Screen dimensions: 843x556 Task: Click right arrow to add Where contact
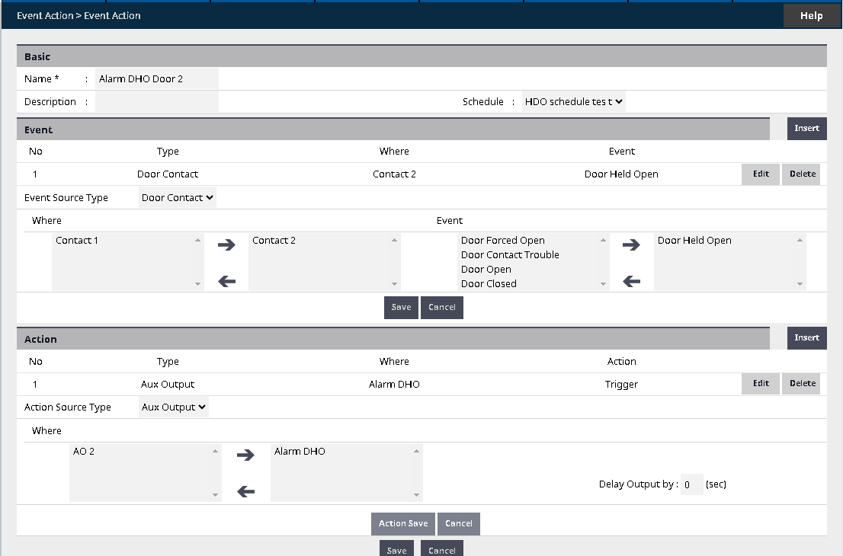coord(226,245)
